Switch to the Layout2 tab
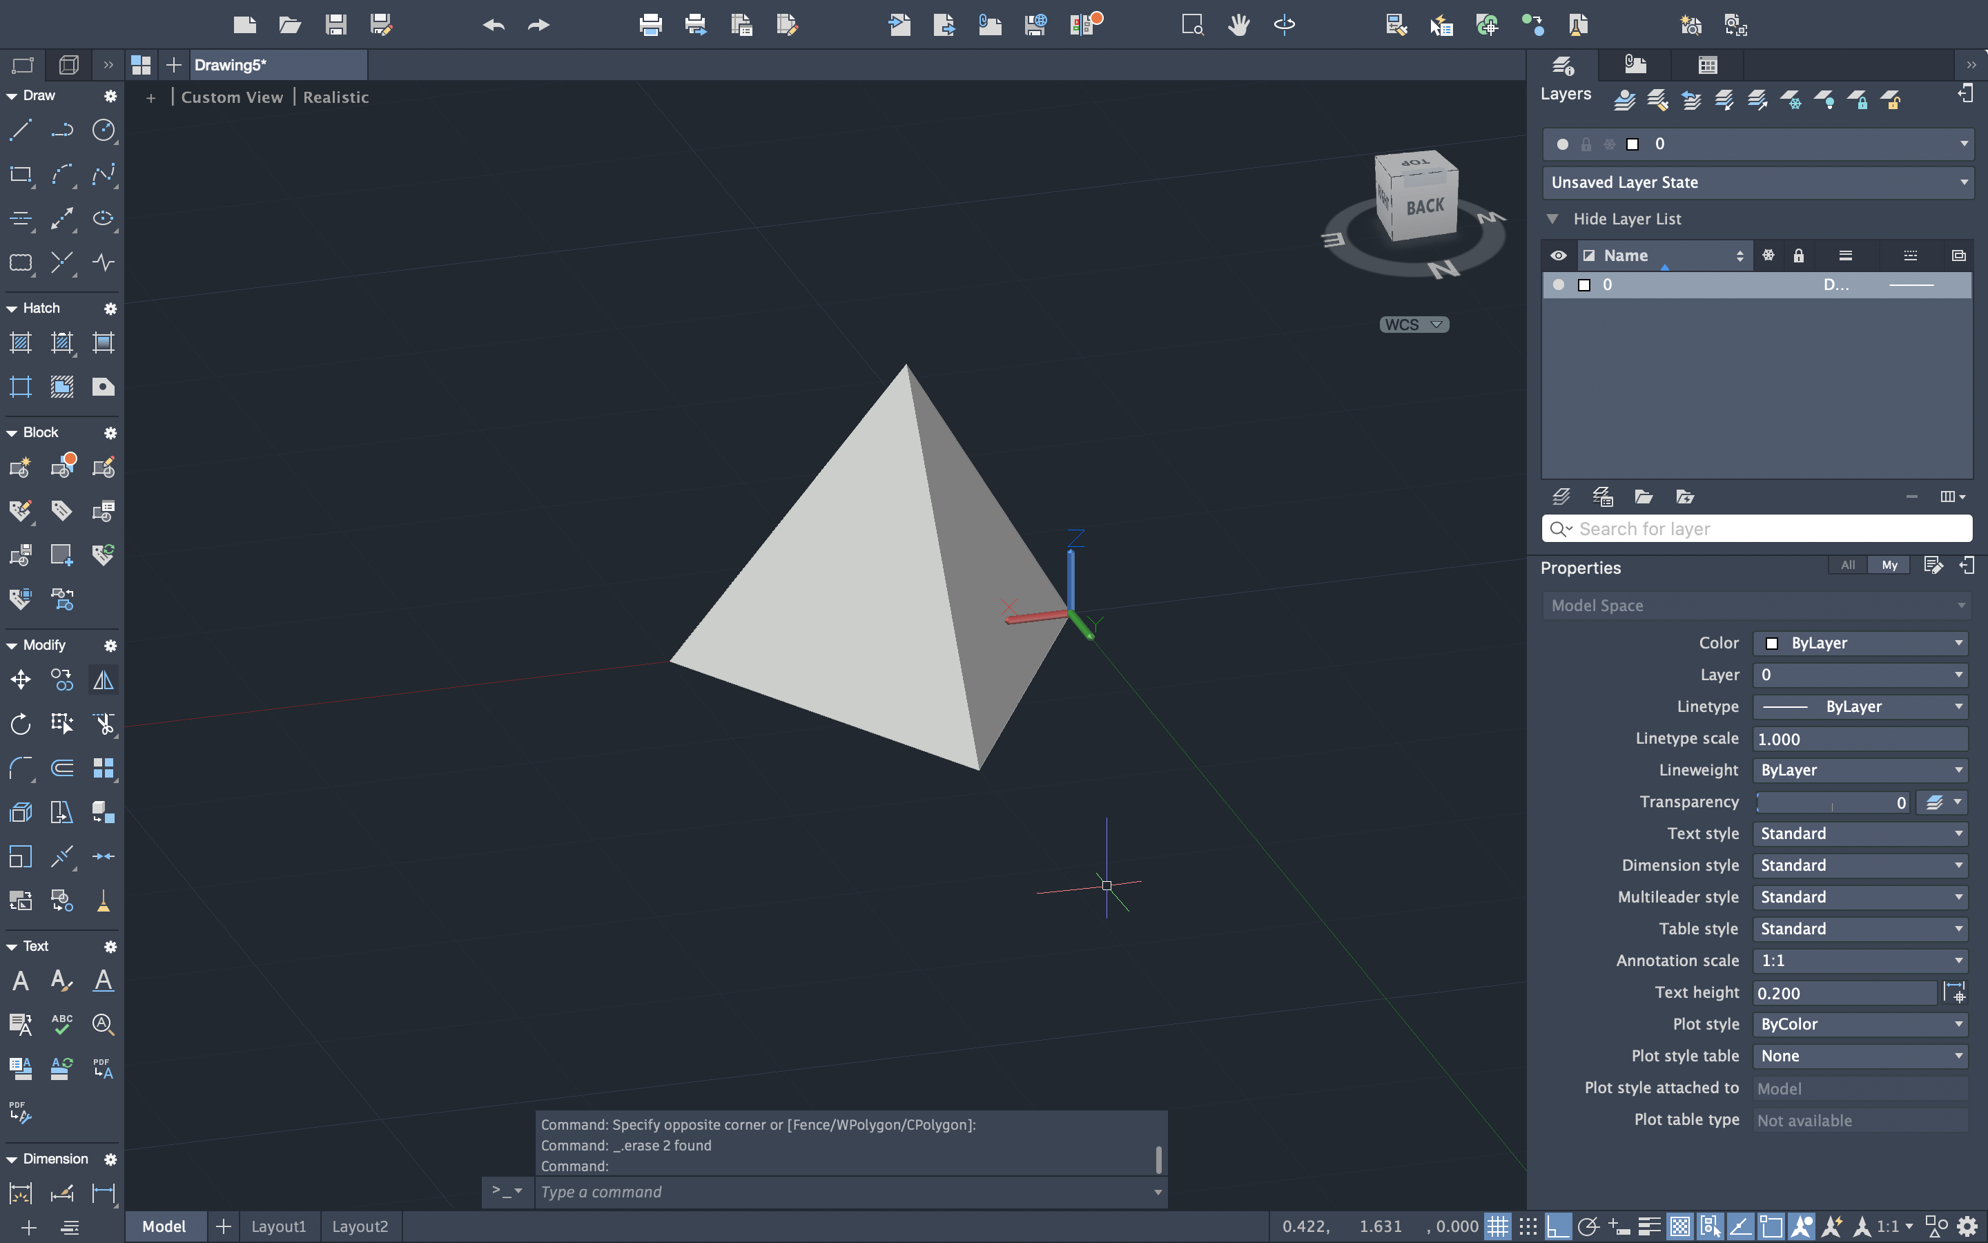This screenshot has width=1988, height=1243. click(x=360, y=1226)
